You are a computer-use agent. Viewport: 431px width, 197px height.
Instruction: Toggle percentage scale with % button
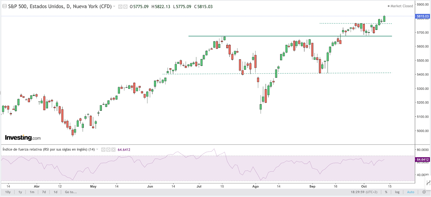pos(386,192)
